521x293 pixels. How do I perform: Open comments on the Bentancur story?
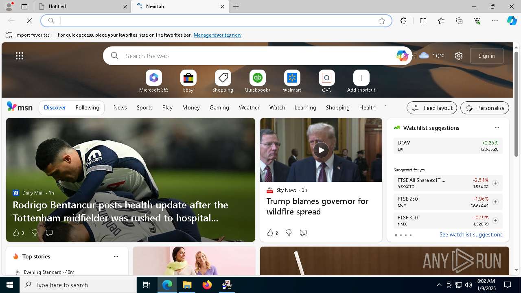pyautogui.click(x=49, y=233)
